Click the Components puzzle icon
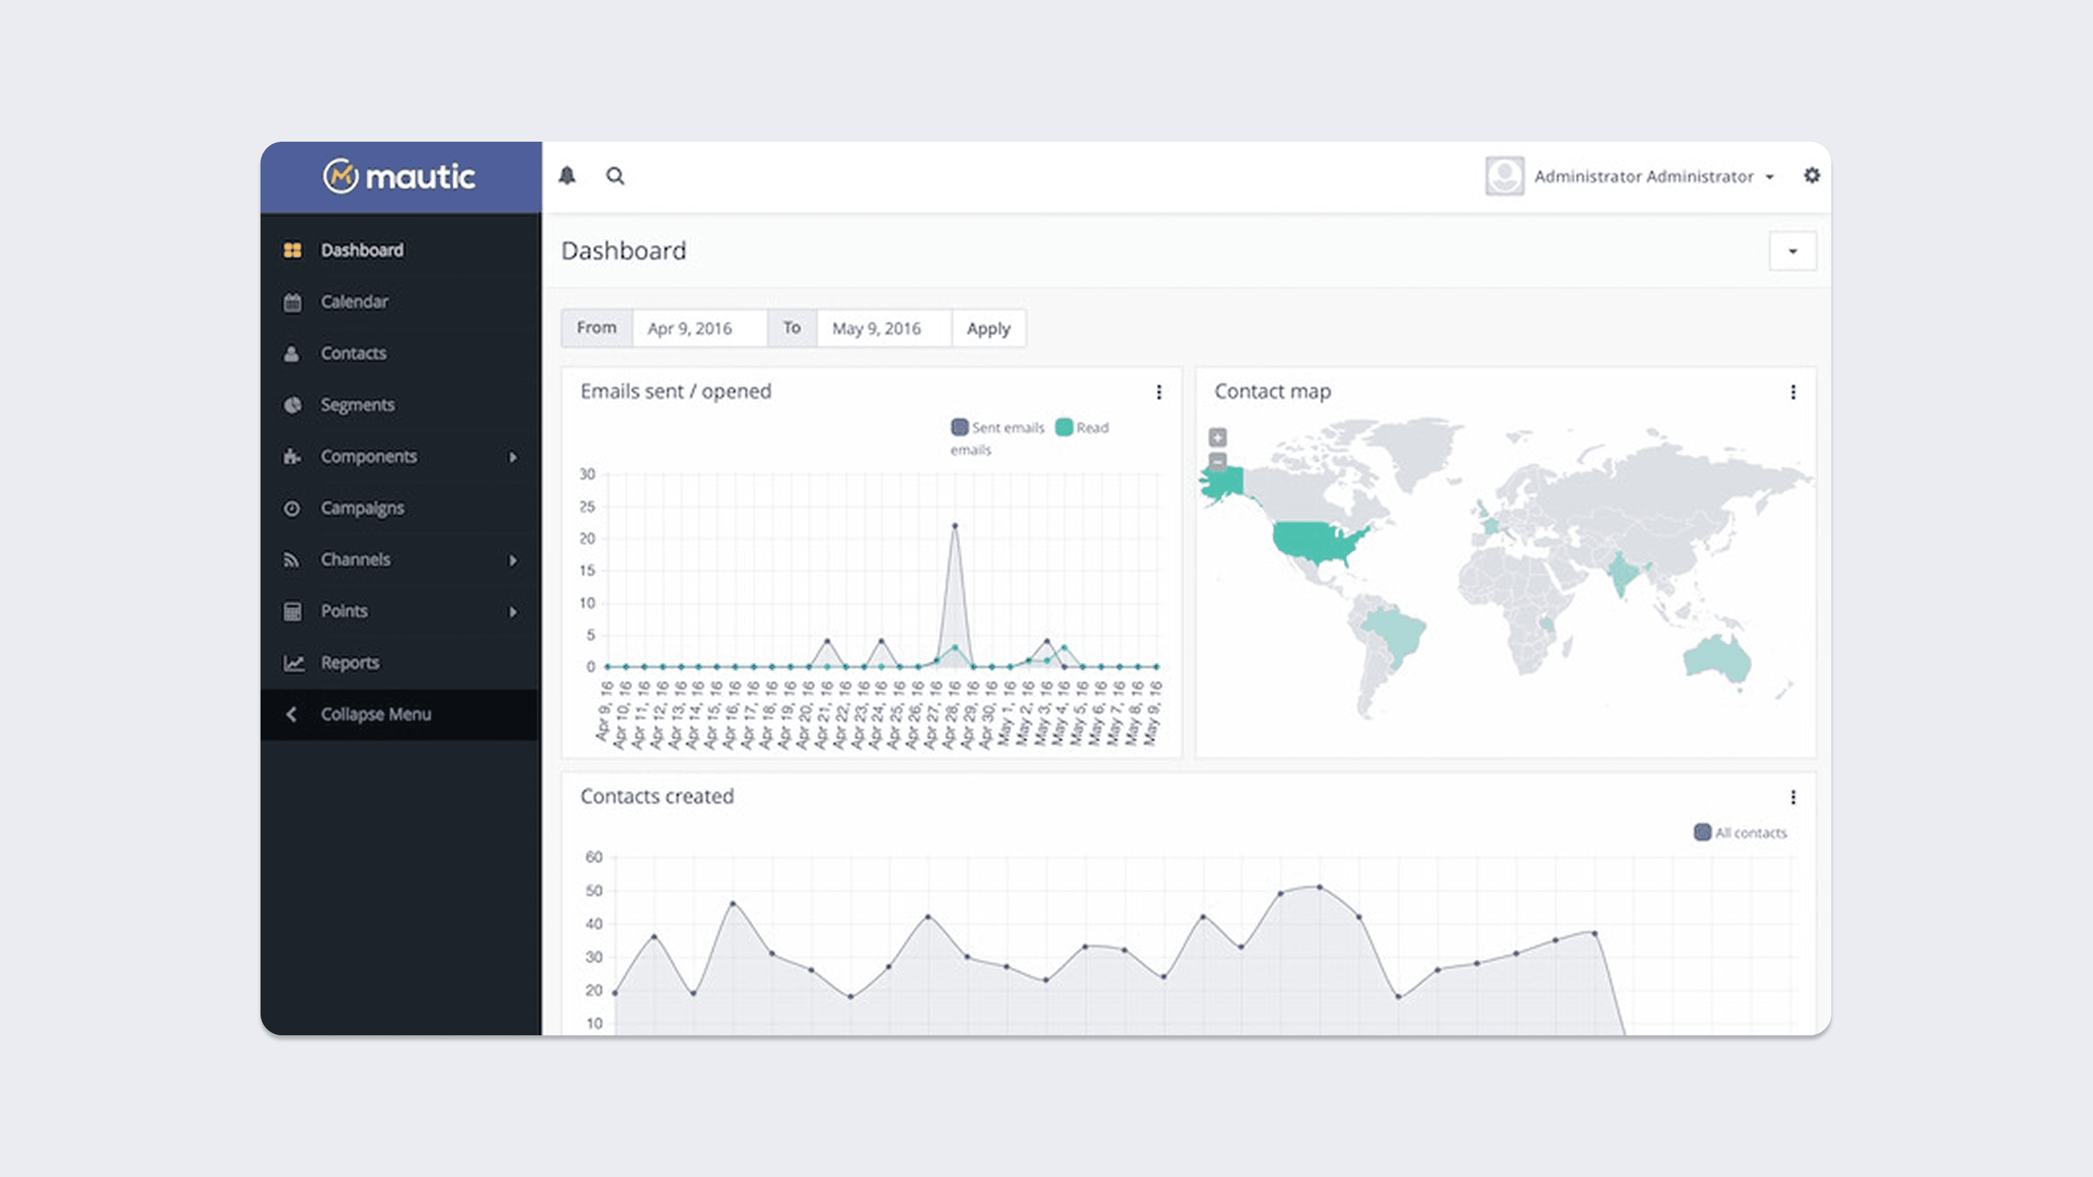The image size is (2093, 1177). tap(293, 457)
